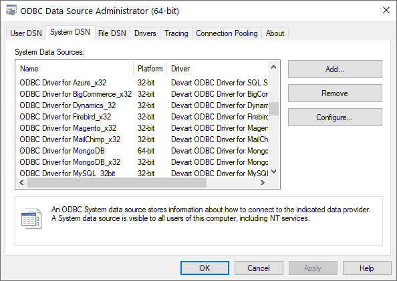The width and height of the screenshot is (397, 281).
Task: Switch to the User DSN tab
Action: (26, 33)
